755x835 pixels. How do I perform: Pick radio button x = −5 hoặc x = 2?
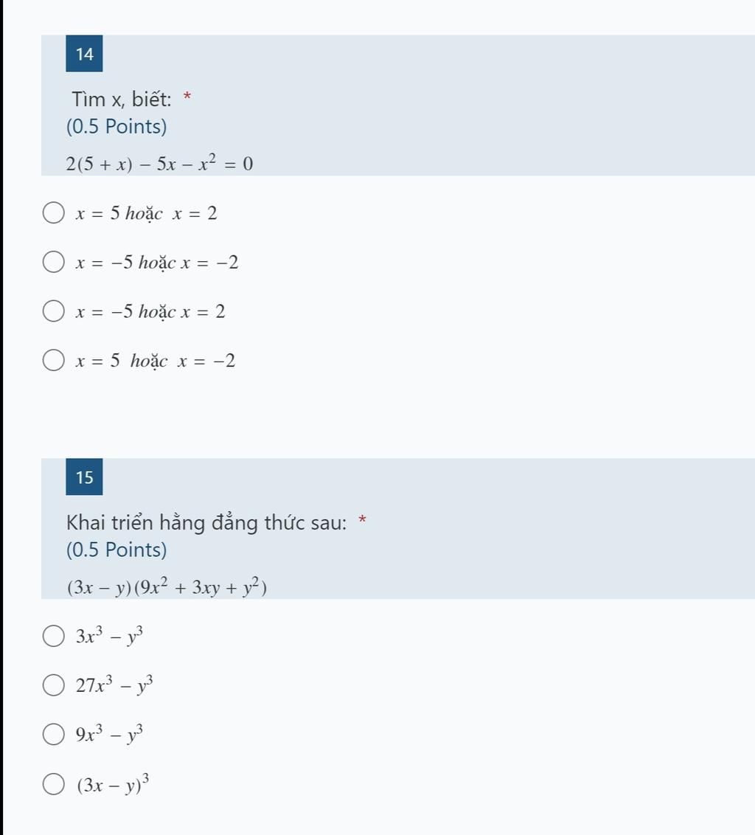53,311
